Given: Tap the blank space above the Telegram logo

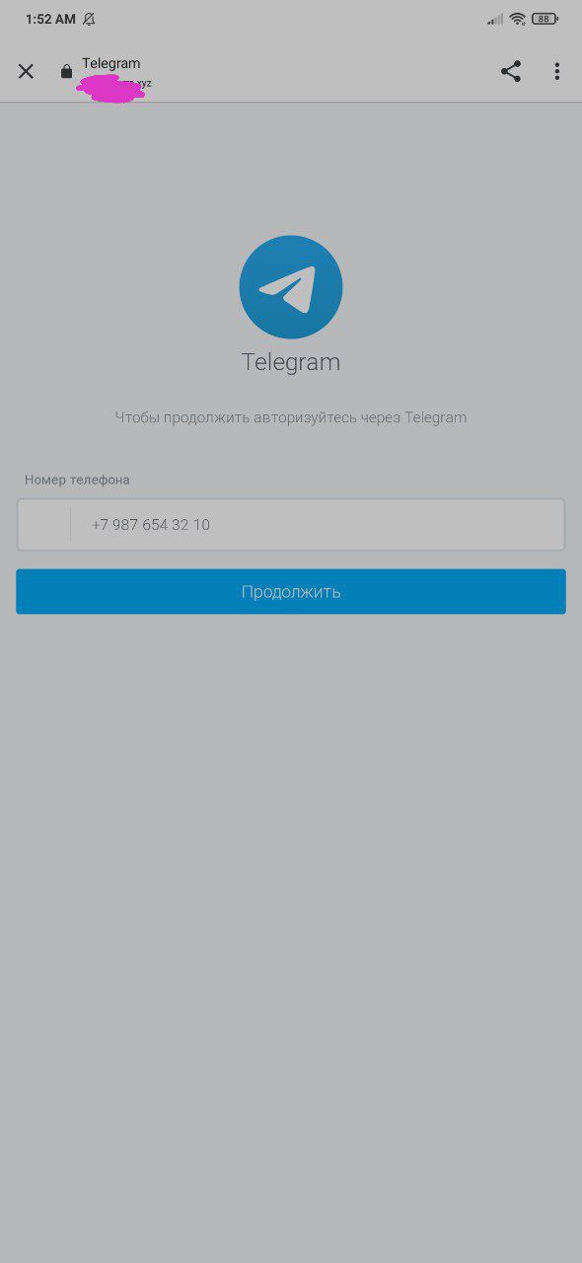Looking at the screenshot, I should coord(291,168).
